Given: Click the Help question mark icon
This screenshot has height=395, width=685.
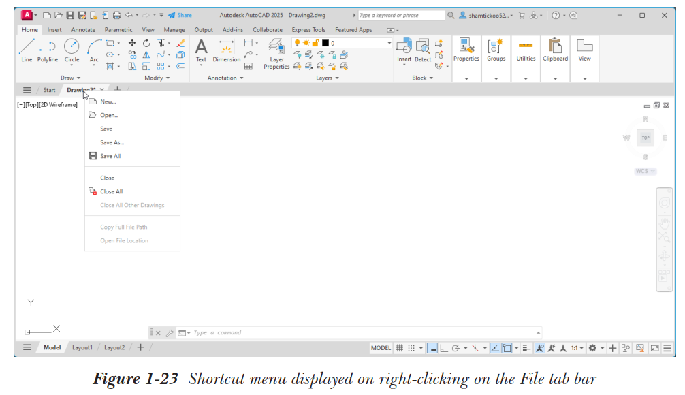Looking at the screenshot, I should point(556,15).
